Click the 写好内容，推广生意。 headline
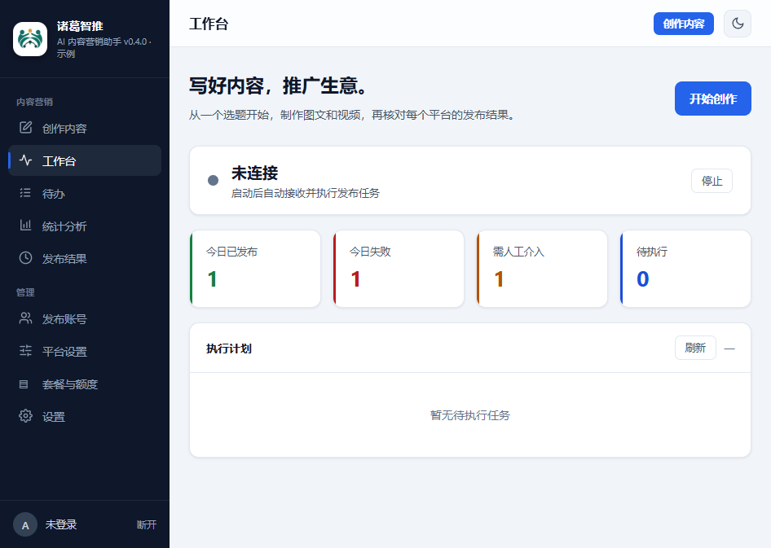 [280, 85]
